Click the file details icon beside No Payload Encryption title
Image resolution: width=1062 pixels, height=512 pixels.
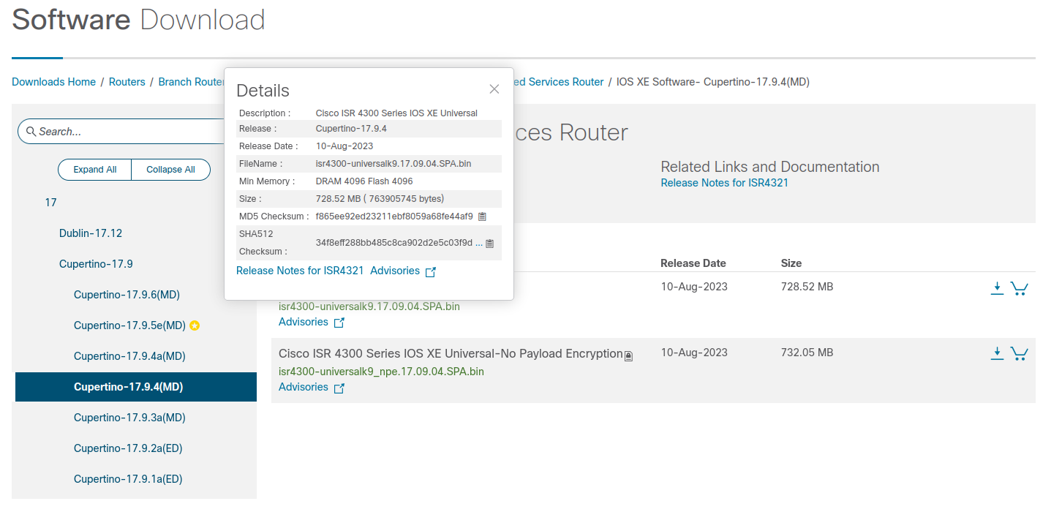[x=628, y=355]
